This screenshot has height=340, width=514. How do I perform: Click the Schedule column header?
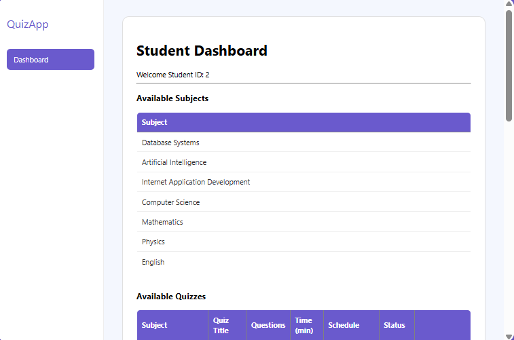pos(352,325)
